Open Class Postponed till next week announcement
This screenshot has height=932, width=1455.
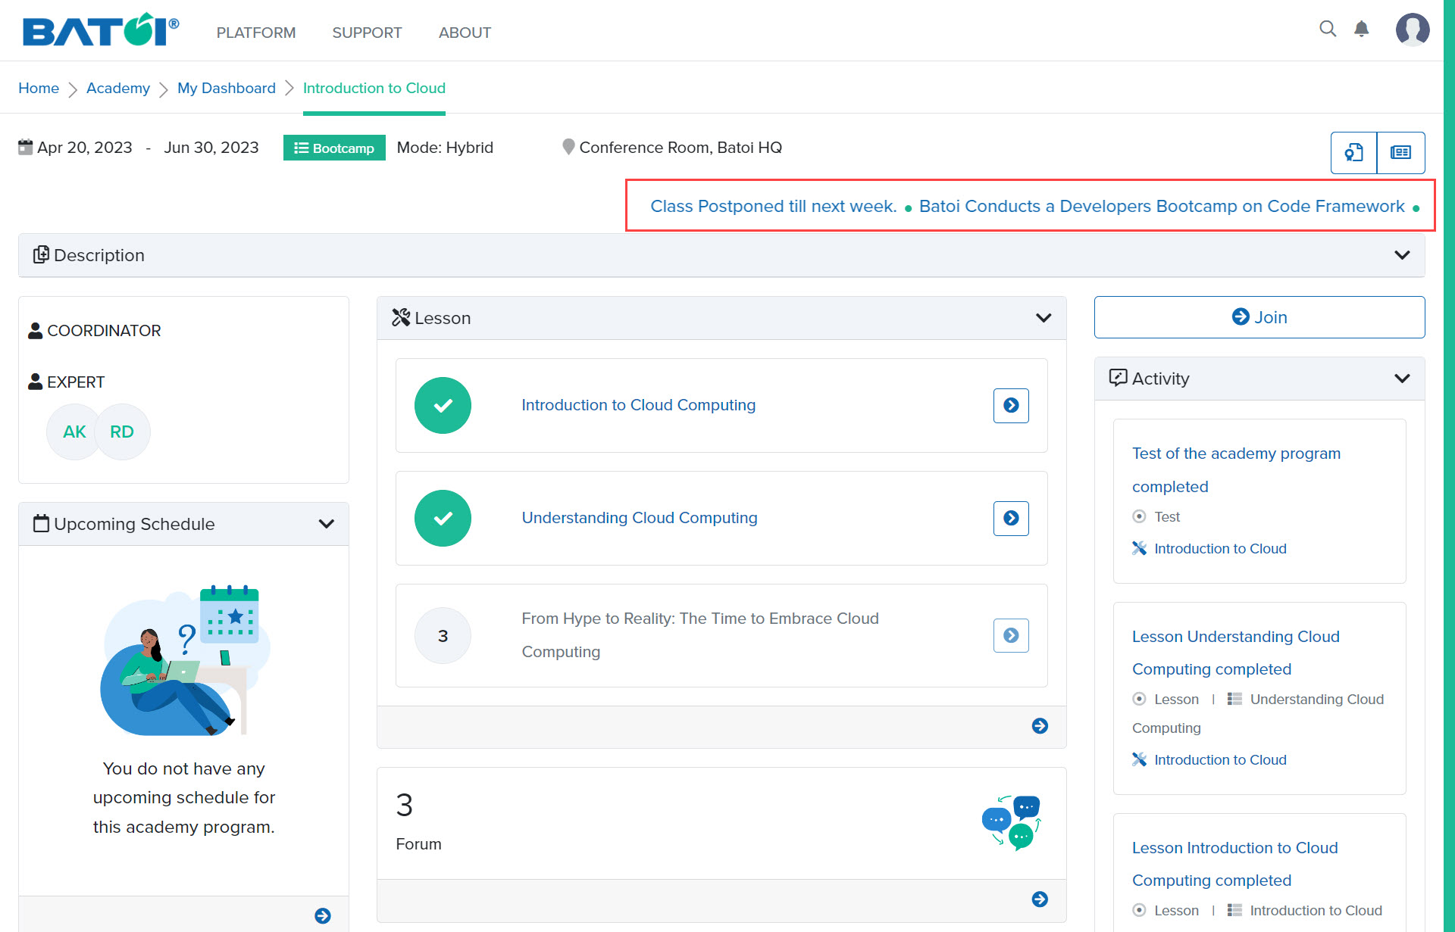pos(774,206)
